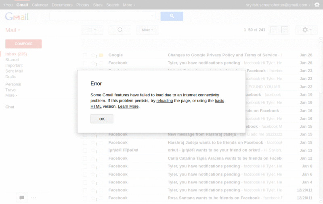Click the refresh mail icon
Viewport: 323px width, 204px height.
(120, 30)
